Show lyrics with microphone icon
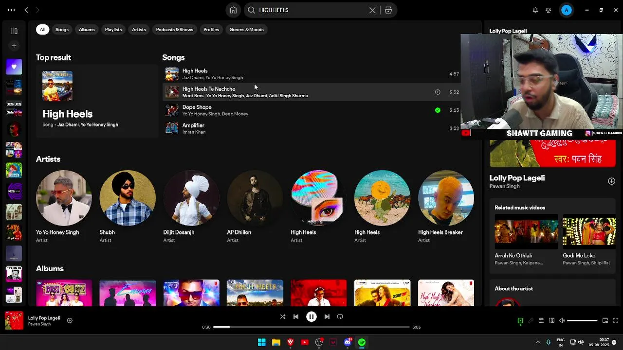623x350 pixels. point(531,321)
